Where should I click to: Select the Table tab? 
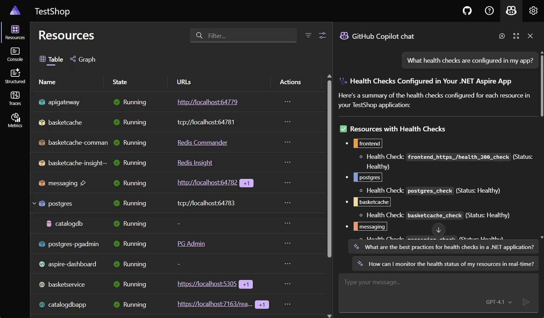(51, 59)
